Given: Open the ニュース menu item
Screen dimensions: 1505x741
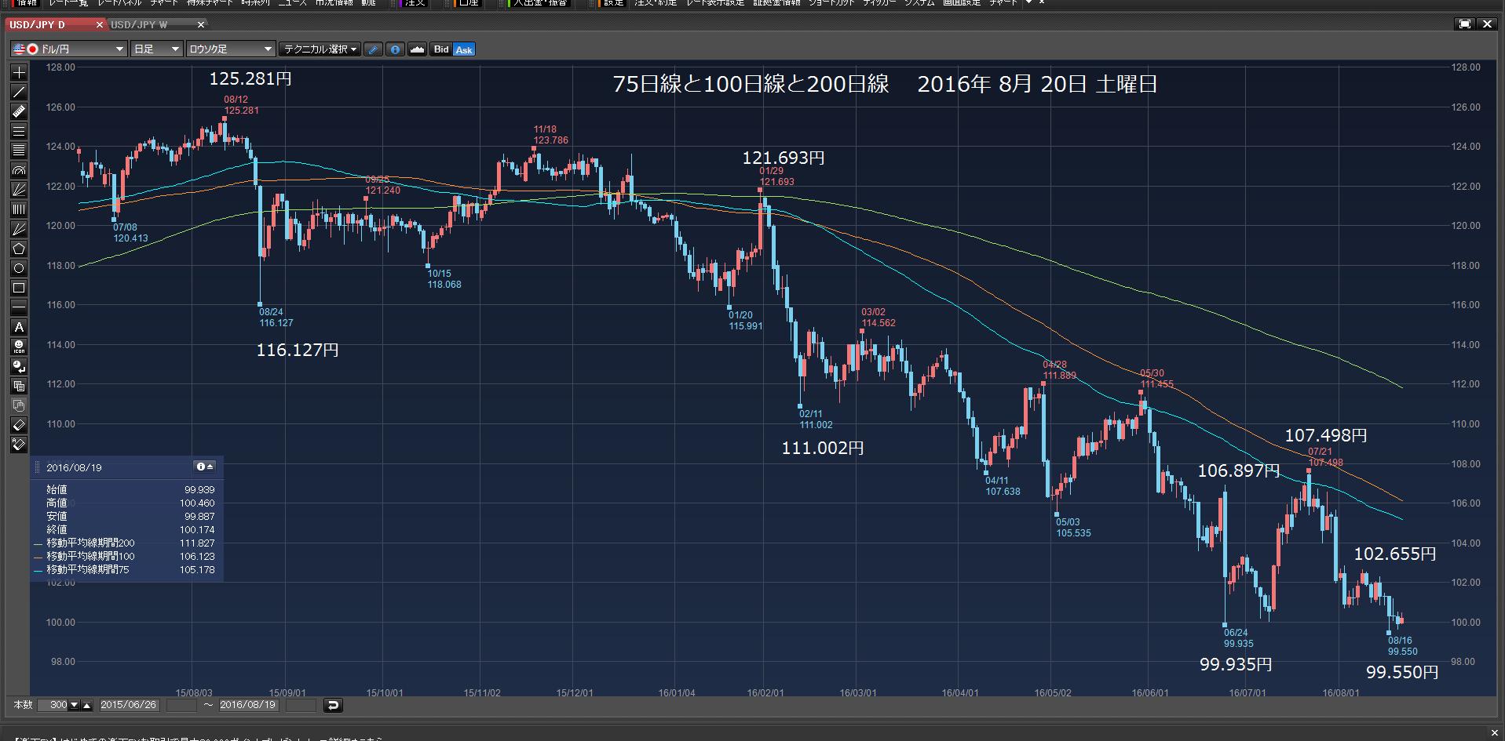Looking at the screenshot, I should click(x=293, y=2).
